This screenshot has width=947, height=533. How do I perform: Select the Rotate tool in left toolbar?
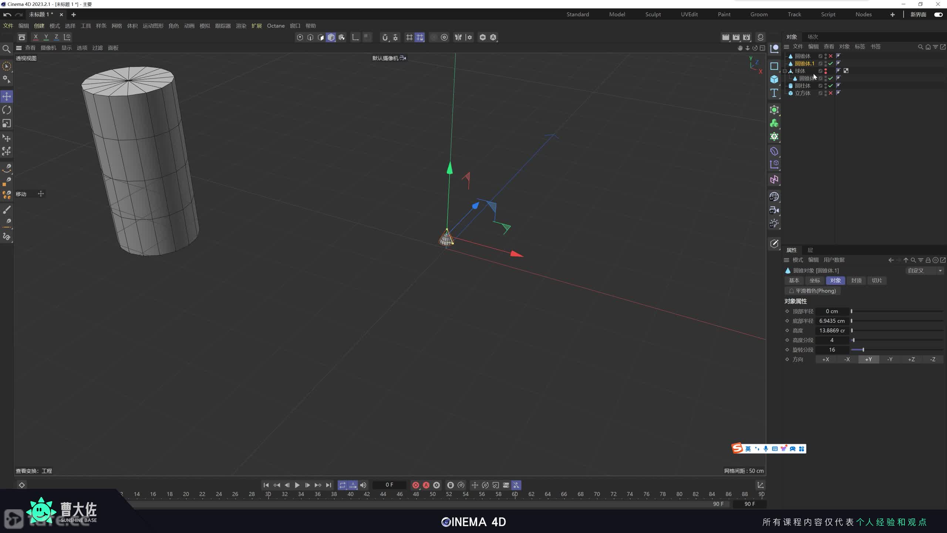tap(7, 110)
